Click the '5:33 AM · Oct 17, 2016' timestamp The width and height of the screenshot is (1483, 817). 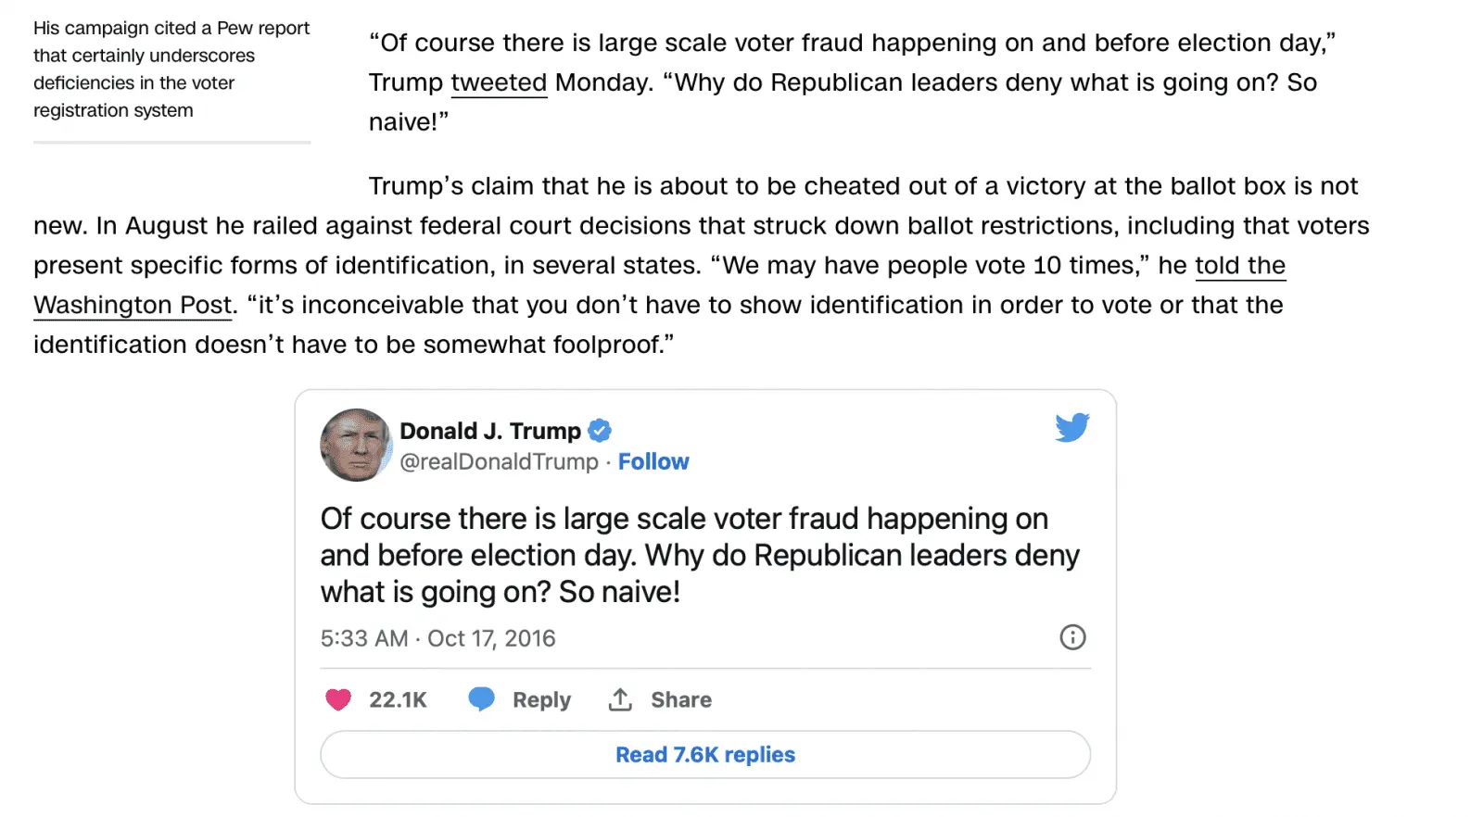[437, 638]
